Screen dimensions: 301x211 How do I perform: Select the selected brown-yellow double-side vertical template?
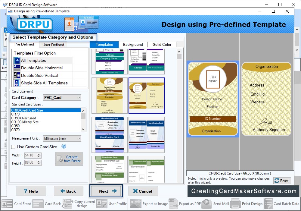coord(147,96)
